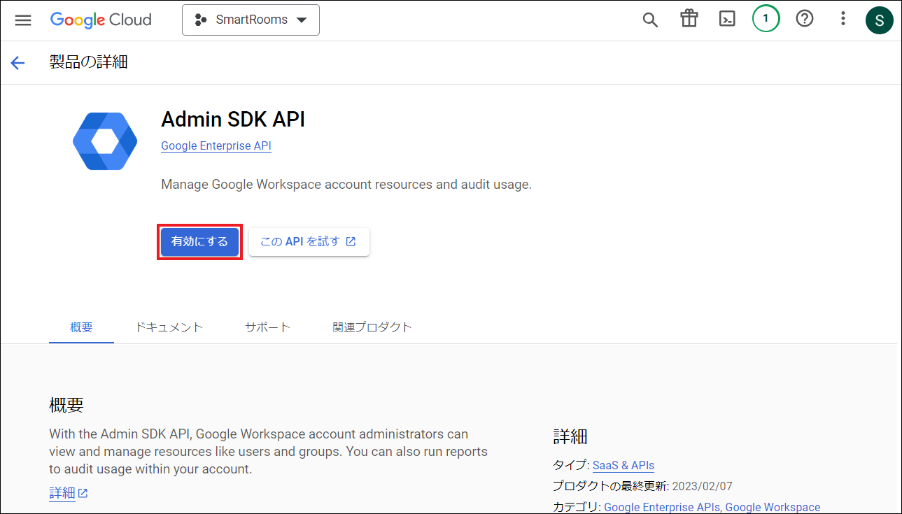Open the search magnifier icon
The width and height of the screenshot is (902, 514).
click(650, 20)
